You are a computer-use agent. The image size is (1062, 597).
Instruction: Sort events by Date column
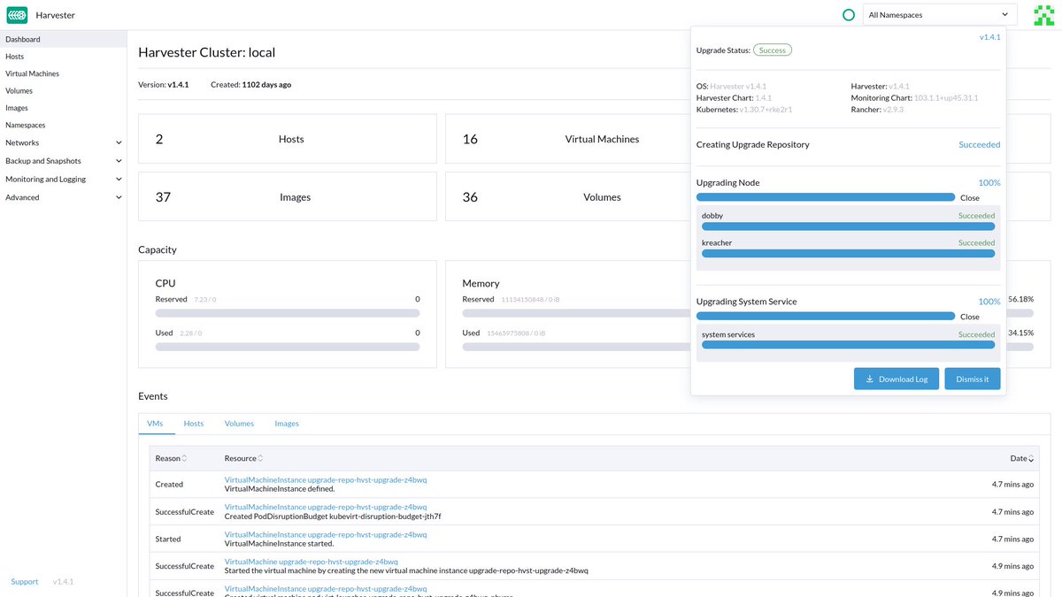point(1021,458)
